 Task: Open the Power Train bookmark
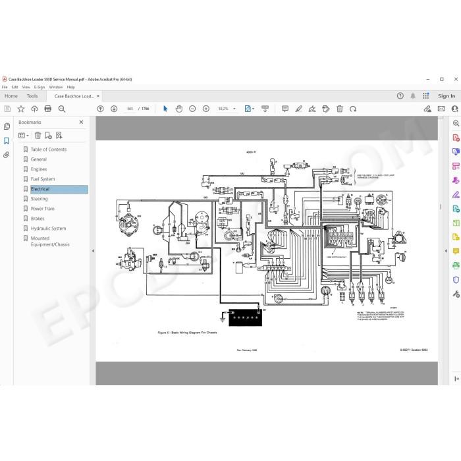(42, 209)
